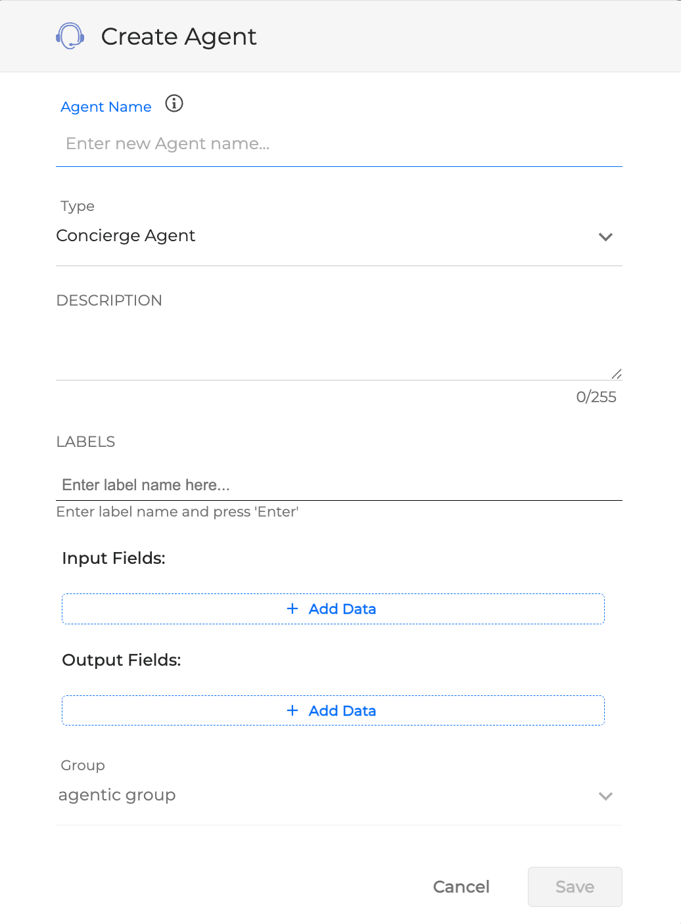Screen dimensions: 681x924
Task: Open the Group dropdown
Action: coord(329,795)
